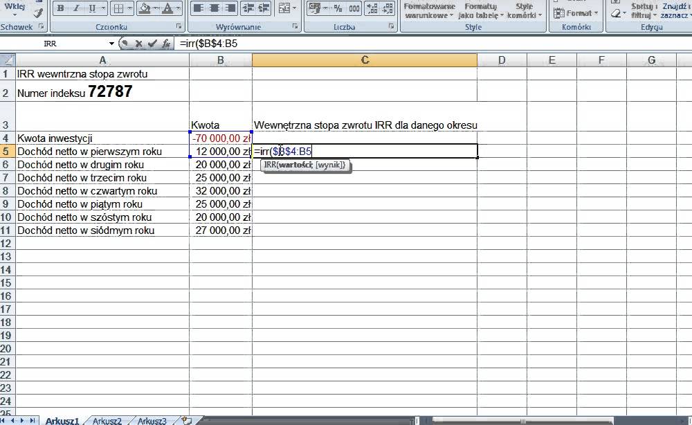Image resolution: width=692 pixels, height=425 pixels.
Task: Select cell 'Dochód netto w drugim roku'
Action: (x=102, y=164)
